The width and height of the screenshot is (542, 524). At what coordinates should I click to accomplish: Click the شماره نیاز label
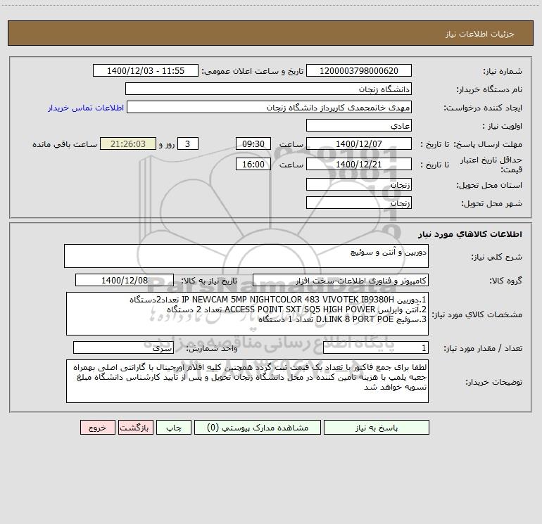503,71
